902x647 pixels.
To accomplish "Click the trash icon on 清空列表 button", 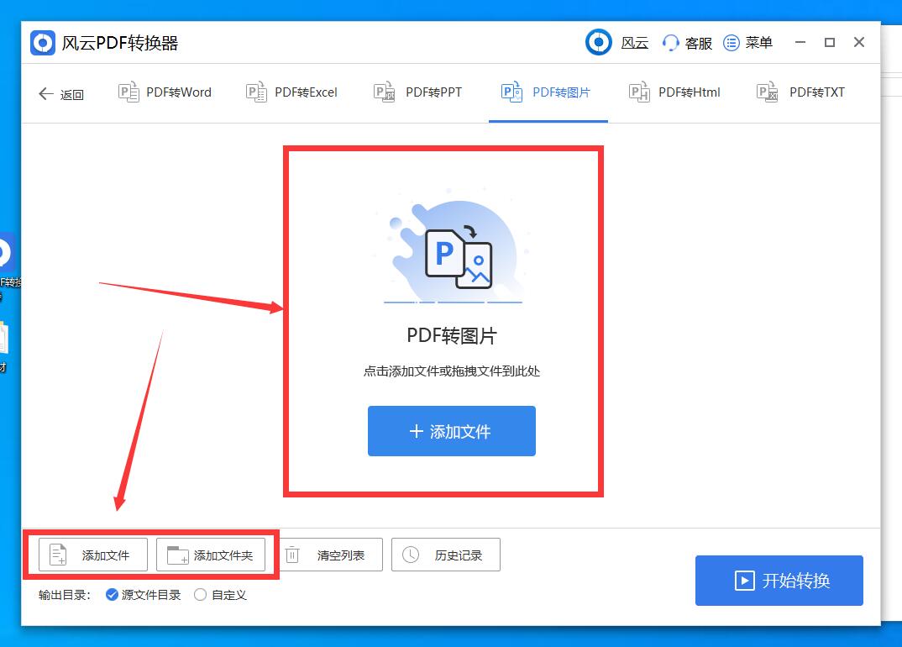I will coord(291,555).
